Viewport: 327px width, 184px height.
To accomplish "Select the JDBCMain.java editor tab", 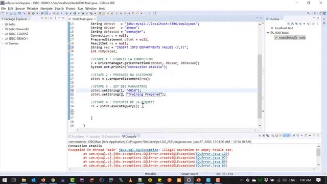I will 82,19.
